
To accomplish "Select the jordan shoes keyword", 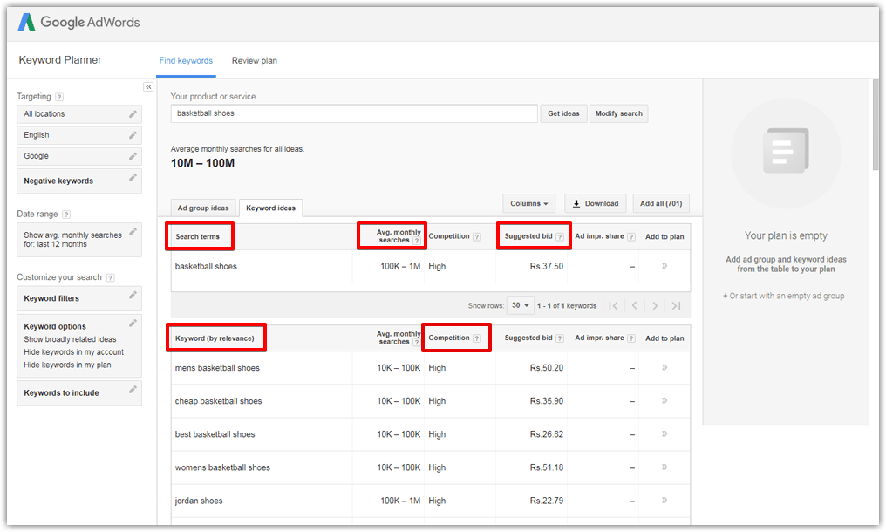I will 198,501.
